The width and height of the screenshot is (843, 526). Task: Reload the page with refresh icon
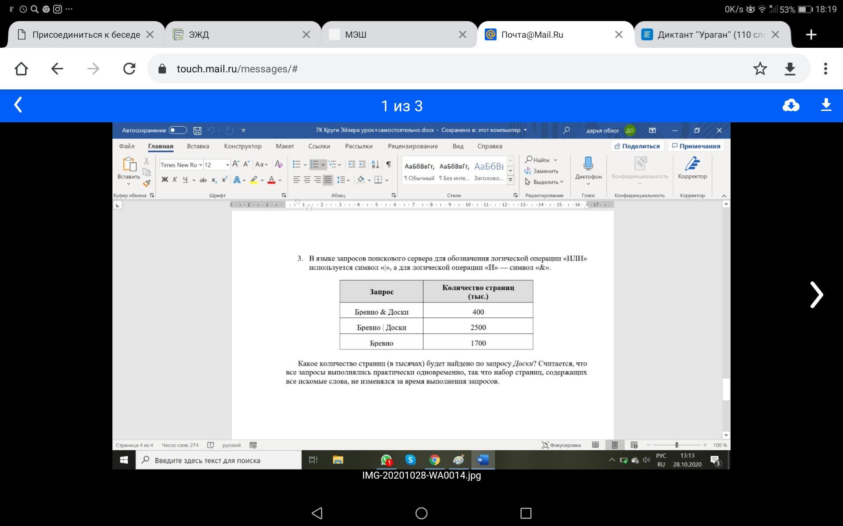click(x=129, y=69)
